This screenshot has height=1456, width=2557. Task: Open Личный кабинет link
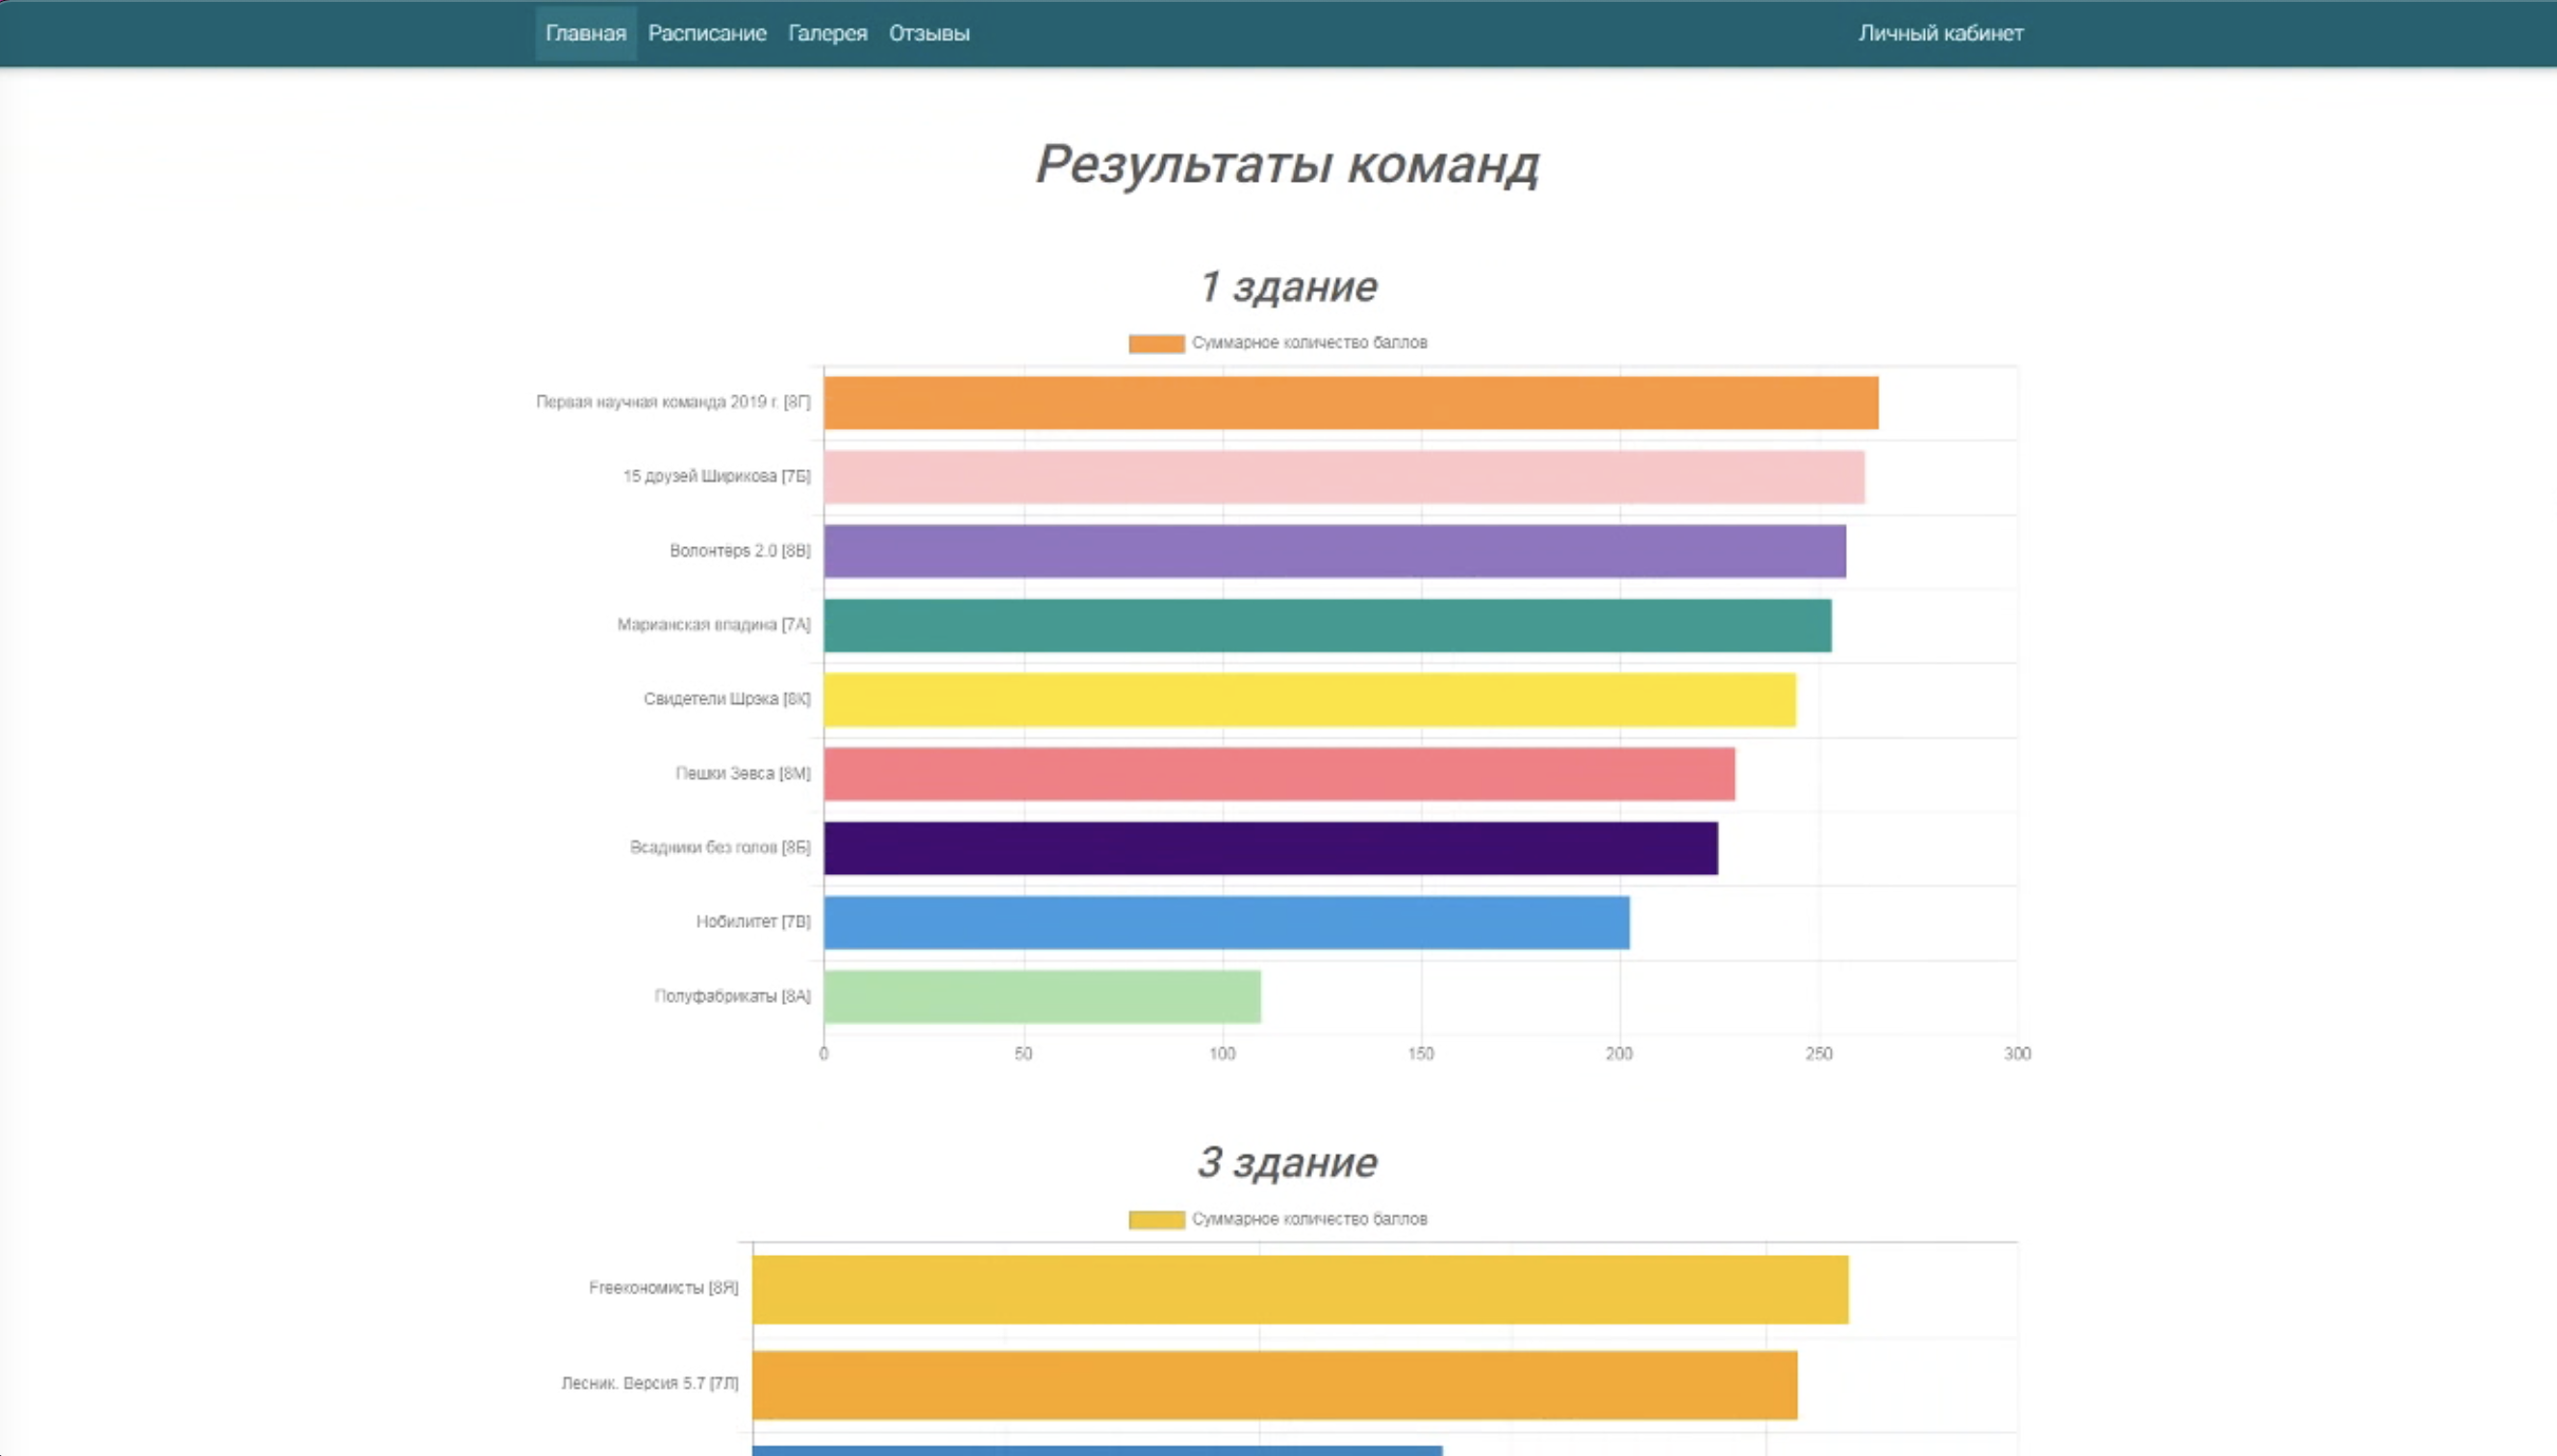tap(1940, 33)
